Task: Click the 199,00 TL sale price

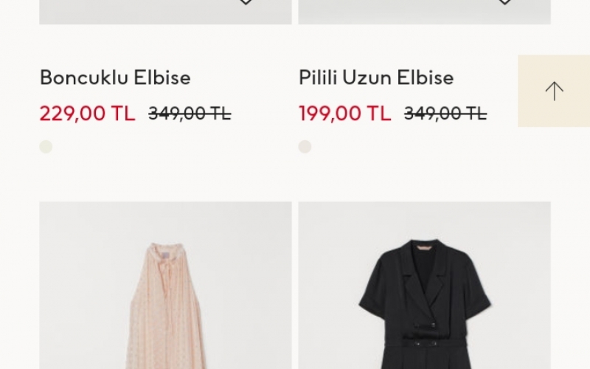Action: click(x=345, y=113)
